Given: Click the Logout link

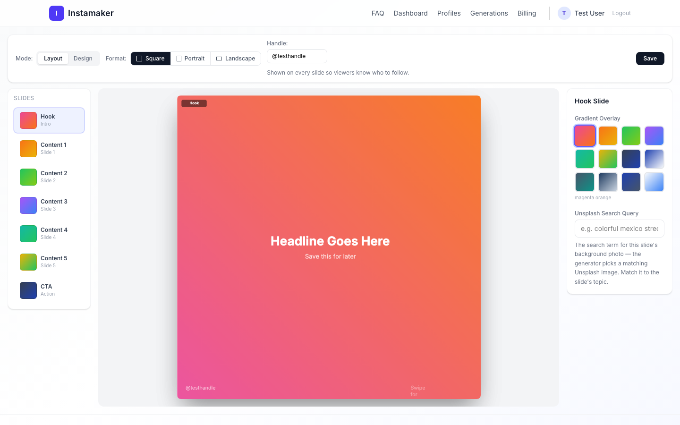Looking at the screenshot, I should click(621, 13).
